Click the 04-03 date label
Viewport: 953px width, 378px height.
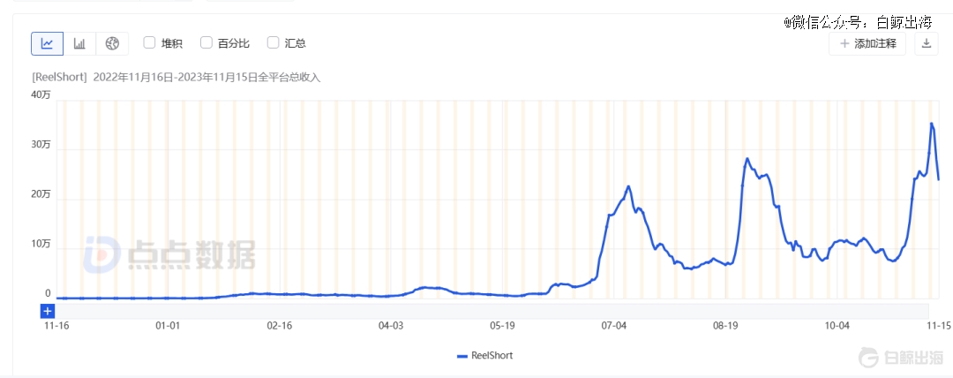pos(391,326)
